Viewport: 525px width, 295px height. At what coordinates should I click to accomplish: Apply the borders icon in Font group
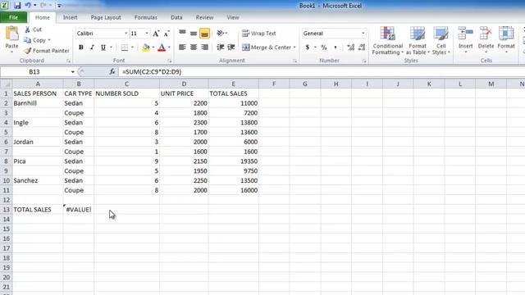coord(125,48)
